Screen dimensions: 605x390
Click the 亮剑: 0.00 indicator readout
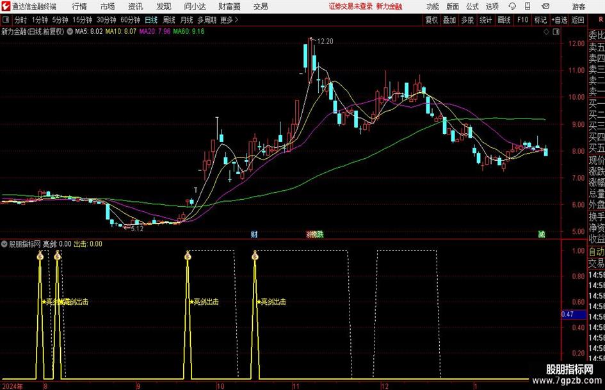(57, 244)
